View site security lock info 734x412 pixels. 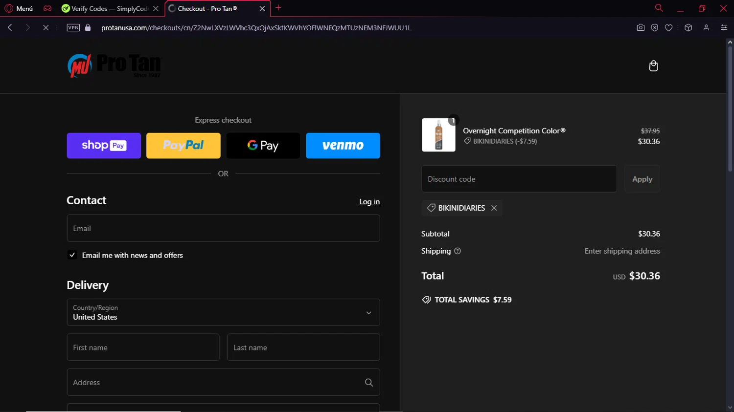(88, 28)
